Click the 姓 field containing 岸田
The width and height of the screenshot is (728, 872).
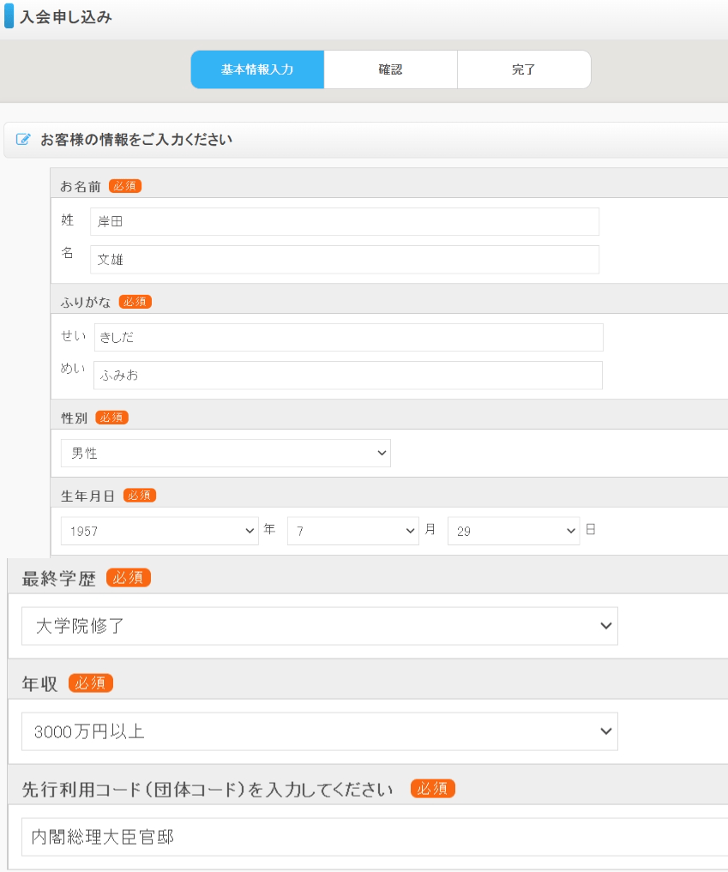pos(344,222)
